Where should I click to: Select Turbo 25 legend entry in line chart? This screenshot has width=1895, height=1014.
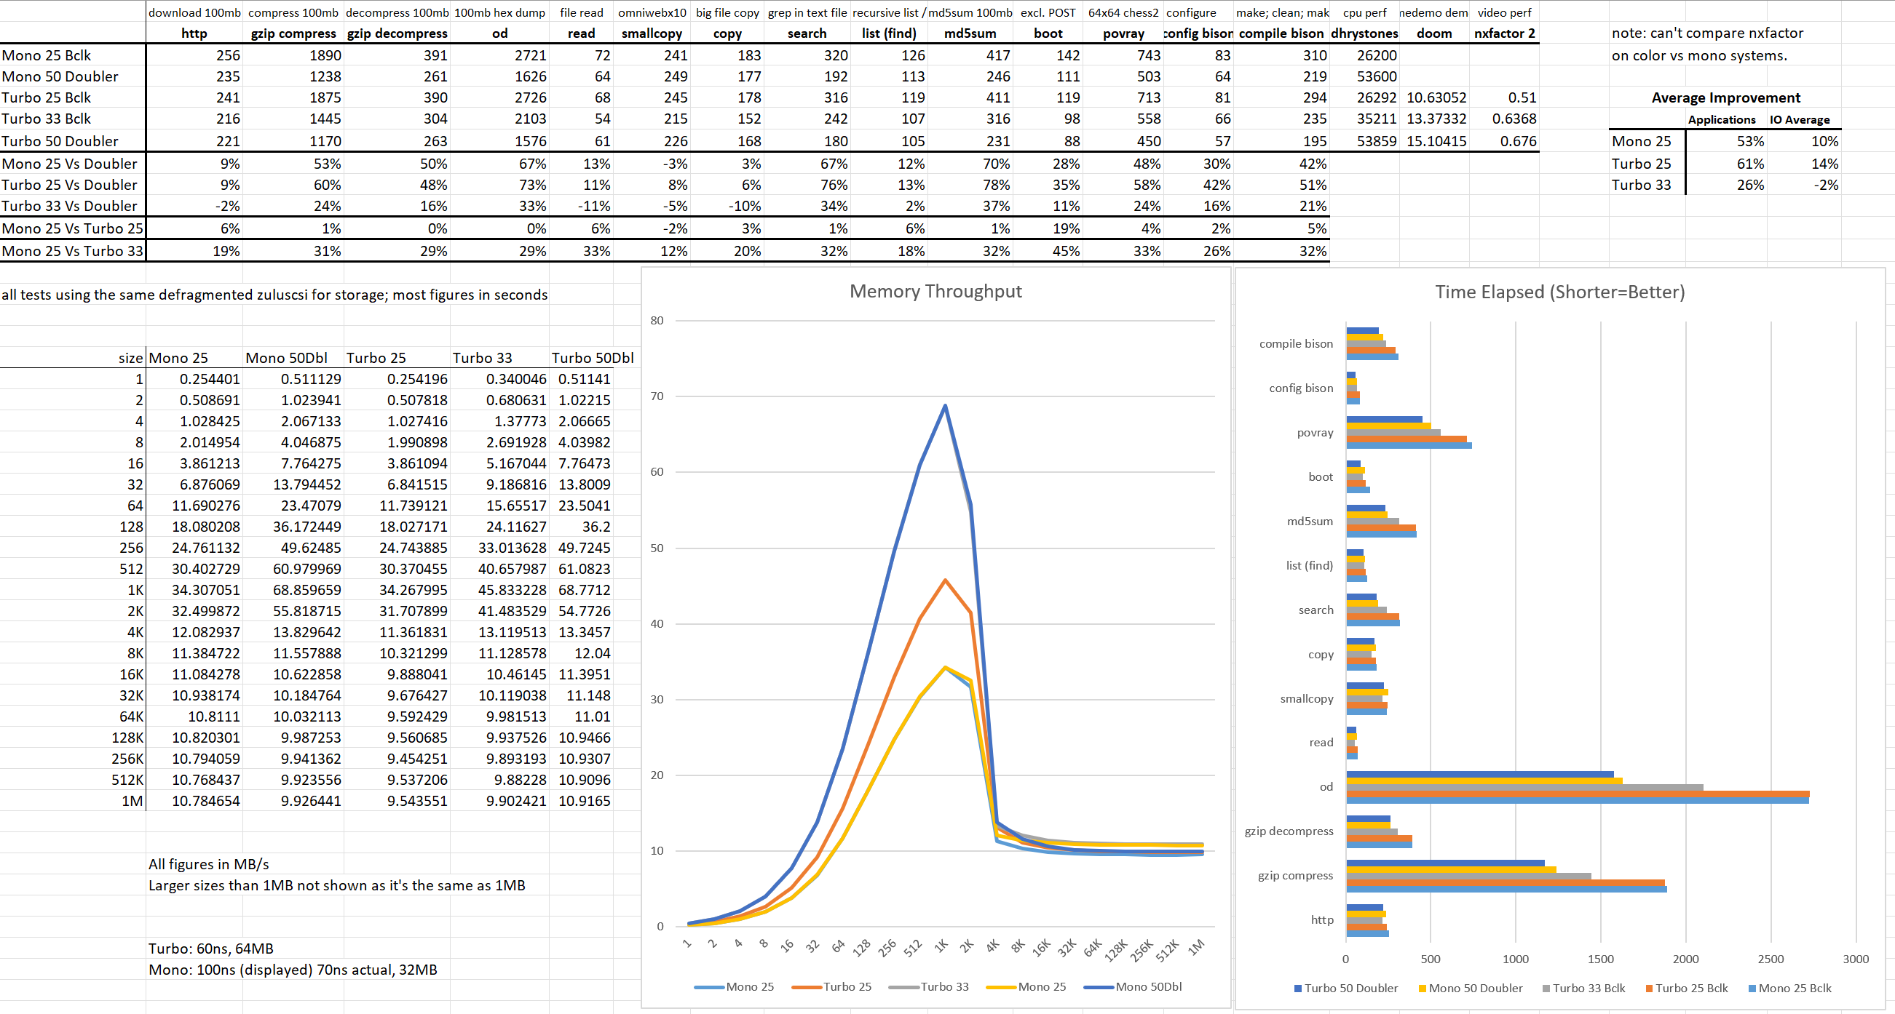click(847, 987)
